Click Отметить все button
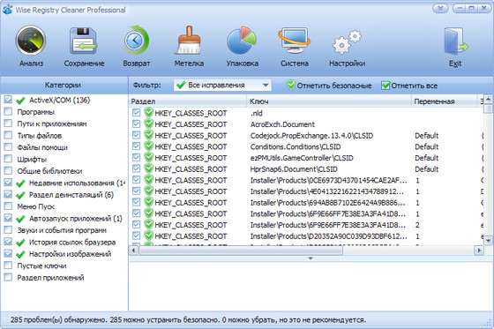Viewport: 494px width, 329px height. pos(409,86)
